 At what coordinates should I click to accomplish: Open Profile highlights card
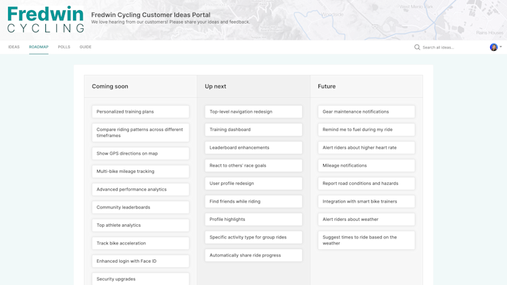254,219
